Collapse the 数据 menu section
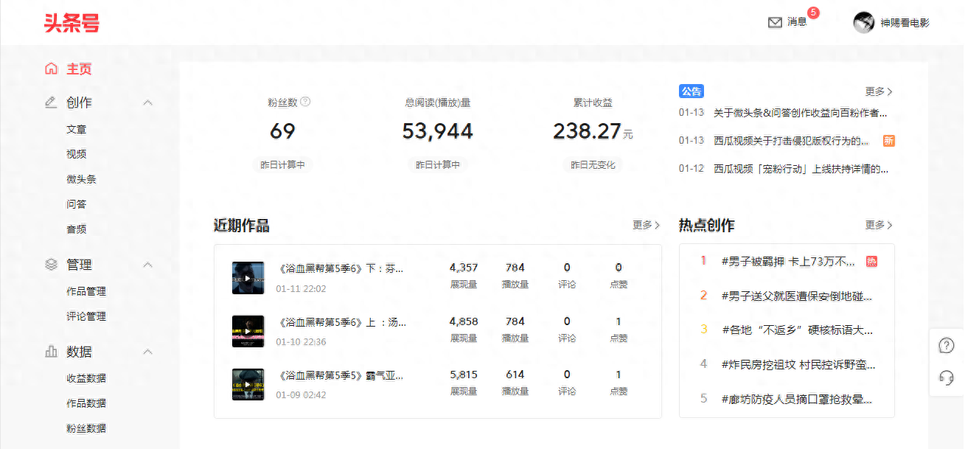Viewport: 965px width, 449px height. click(147, 352)
